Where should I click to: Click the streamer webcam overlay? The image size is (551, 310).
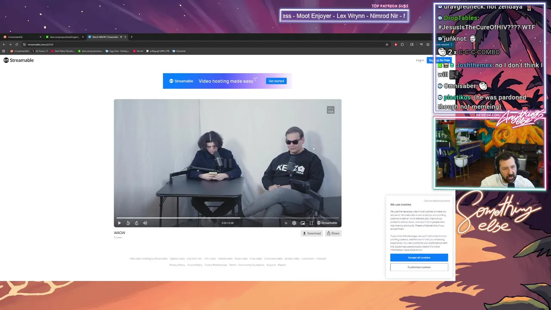(x=490, y=154)
